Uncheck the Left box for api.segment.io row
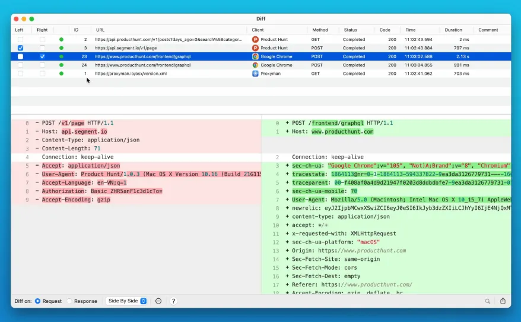The width and height of the screenshot is (521, 322). pyautogui.click(x=20, y=48)
